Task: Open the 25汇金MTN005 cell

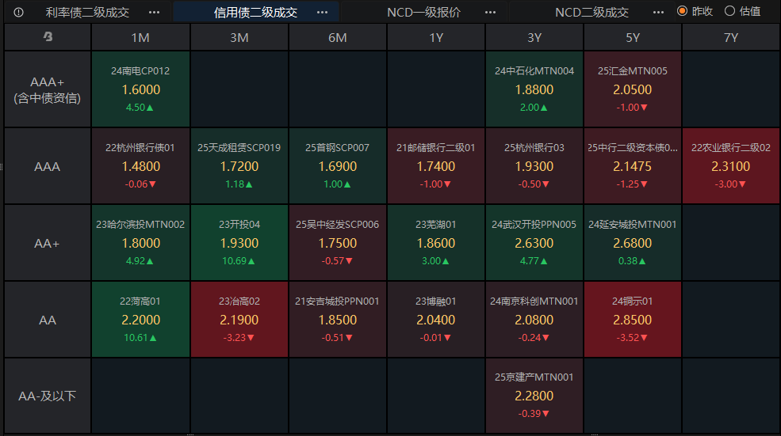Action: click(633, 89)
